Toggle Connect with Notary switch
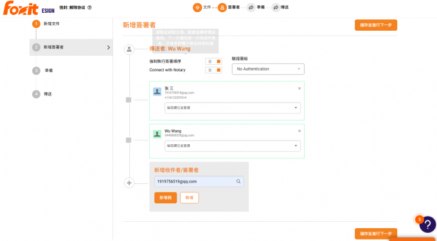The height and width of the screenshot is (241, 437). pos(214,70)
